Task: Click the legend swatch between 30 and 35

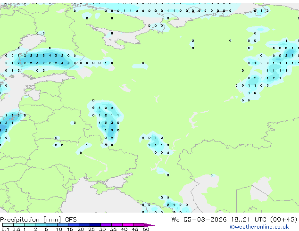Action: pyautogui.click(x=106, y=225)
